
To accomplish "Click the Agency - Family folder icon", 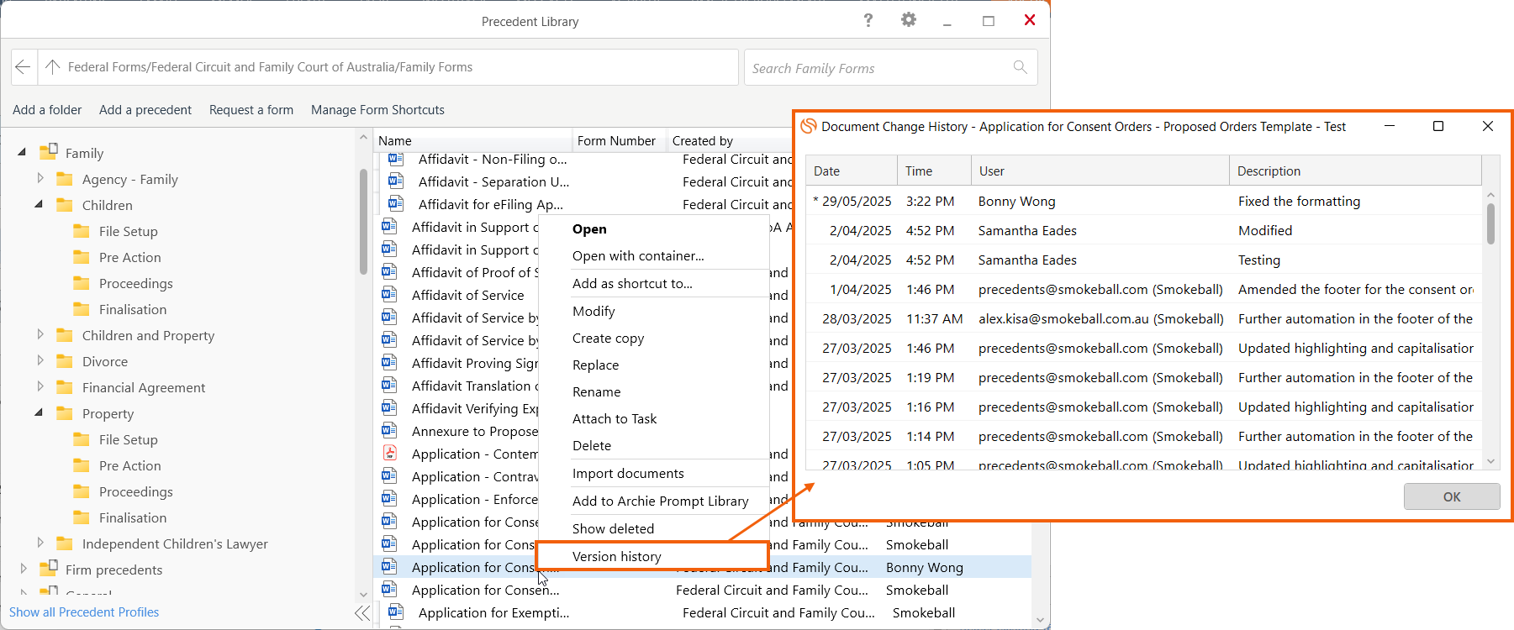I will click(x=65, y=179).
